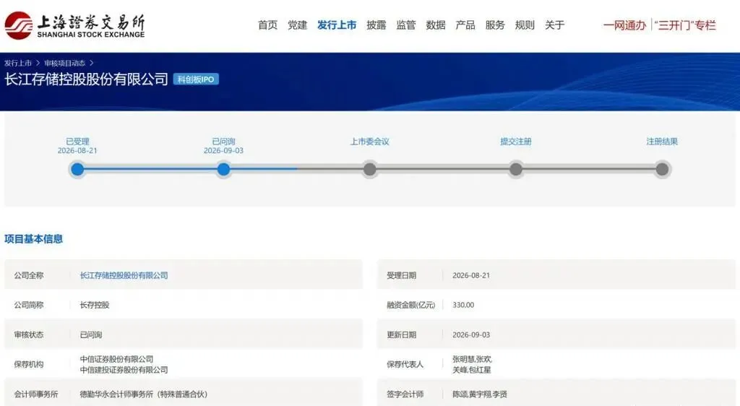The width and height of the screenshot is (740, 406).
Task: Click the financing amount 330.00
Action: [x=463, y=305]
